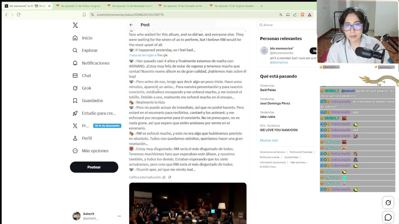Open Explorar search icon in sidebar

click(x=75, y=50)
